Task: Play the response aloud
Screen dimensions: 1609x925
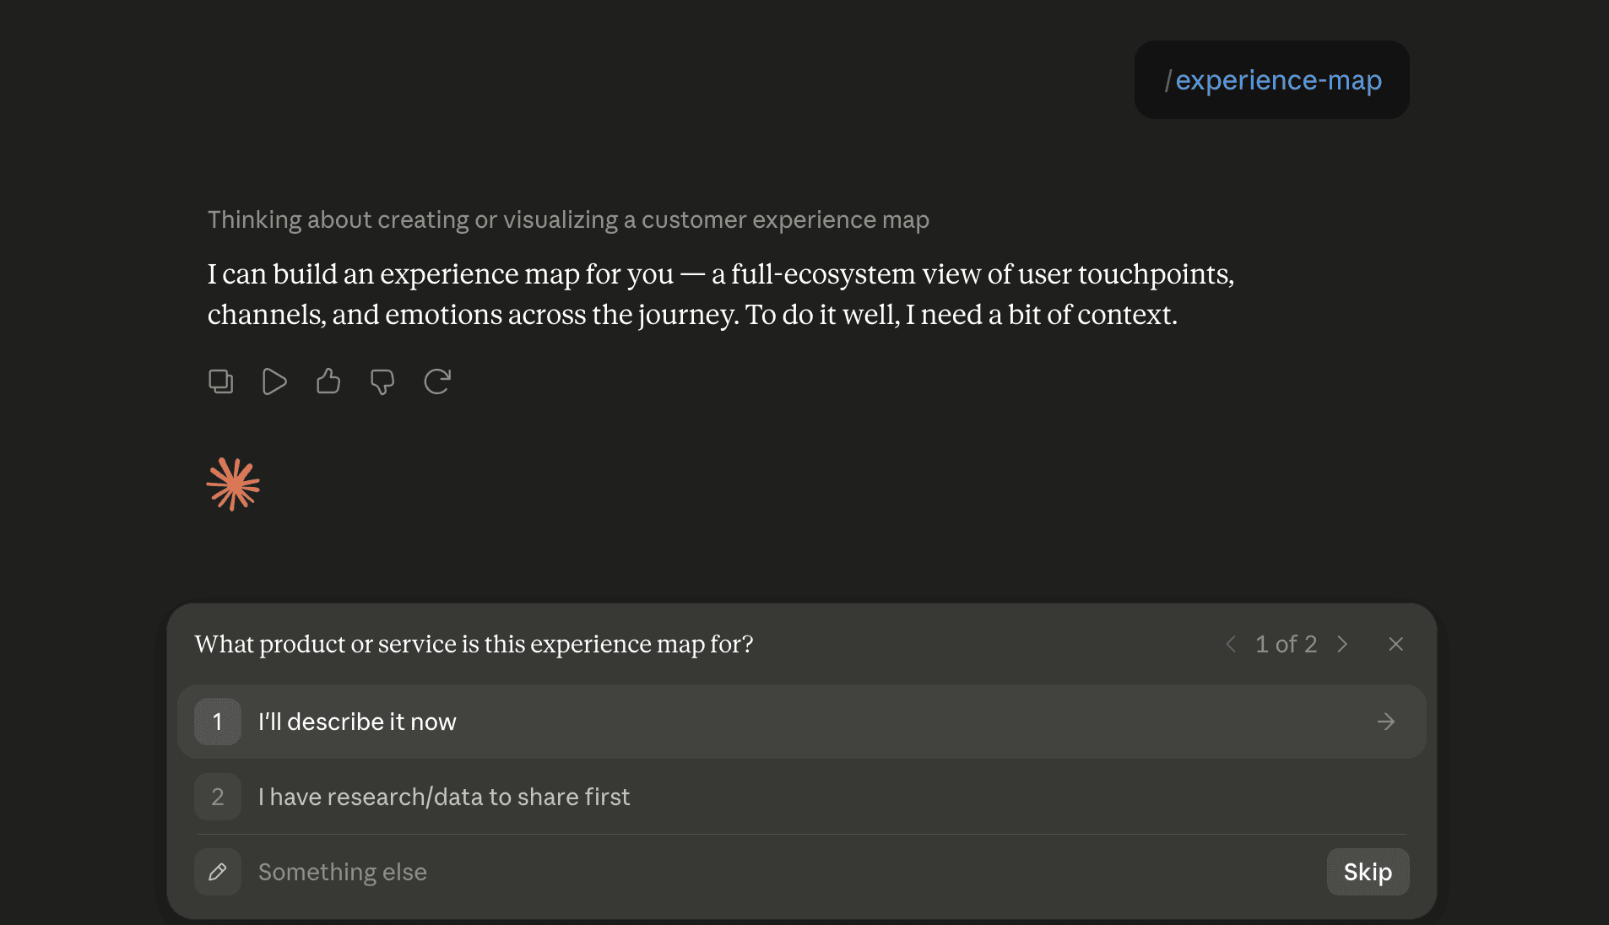Action: tap(274, 381)
